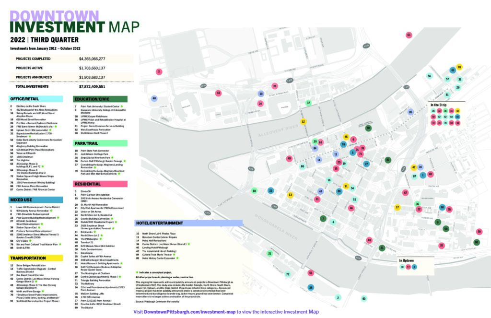The height and width of the screenshot is (318, 491).
Task: Select the yellow marker numbered 45
Action: (x=346, y=137)
